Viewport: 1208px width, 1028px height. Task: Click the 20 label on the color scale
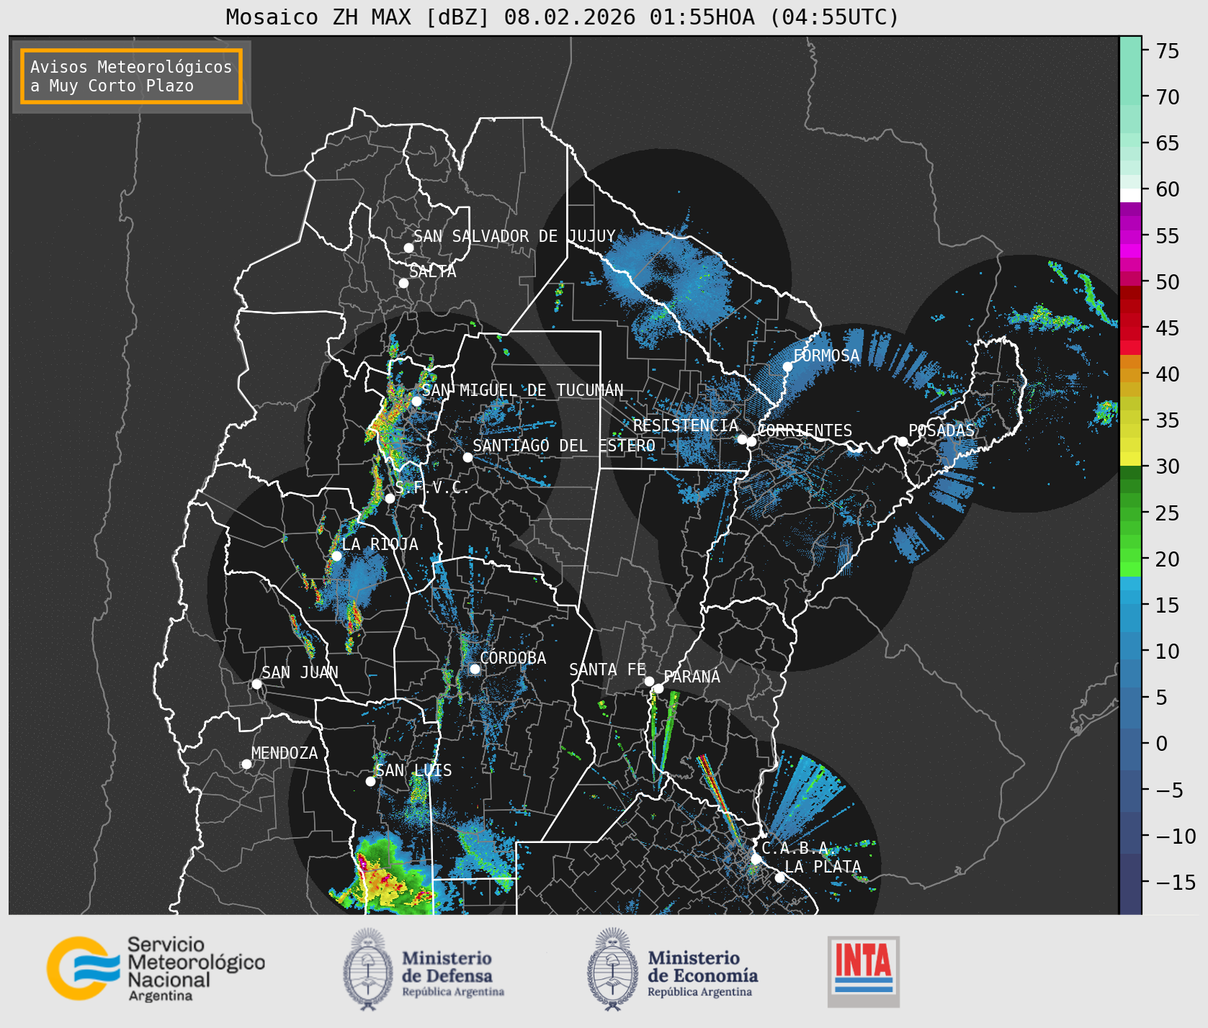coord(1168,559)
